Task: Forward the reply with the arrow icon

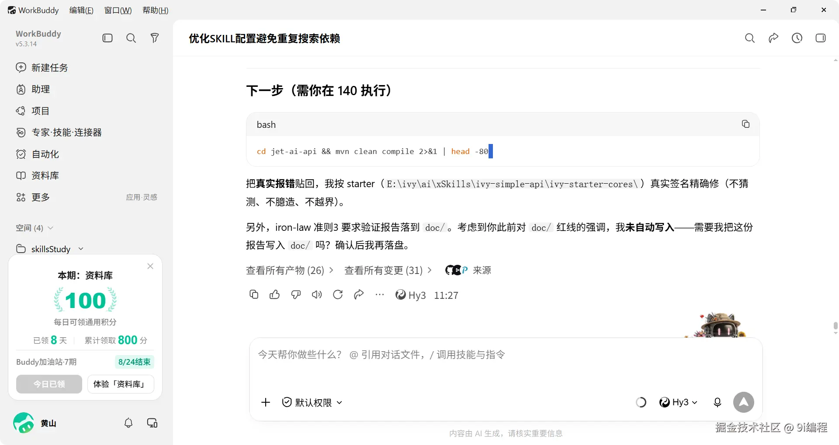Action: click(359, 294)
